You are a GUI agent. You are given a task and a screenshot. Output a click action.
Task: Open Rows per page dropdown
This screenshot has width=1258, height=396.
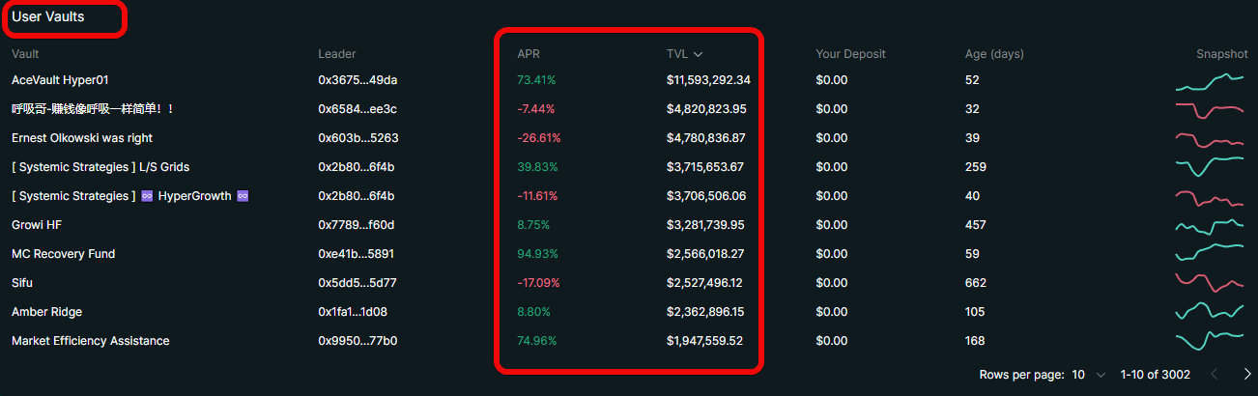(1089, 375)
